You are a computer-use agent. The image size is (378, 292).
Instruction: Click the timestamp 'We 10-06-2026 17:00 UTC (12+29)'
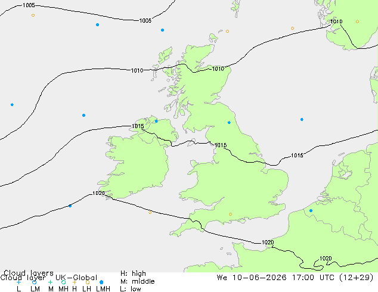click(295, 278)
